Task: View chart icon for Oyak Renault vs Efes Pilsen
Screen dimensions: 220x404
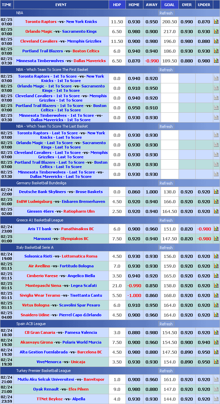Action: 216,389
